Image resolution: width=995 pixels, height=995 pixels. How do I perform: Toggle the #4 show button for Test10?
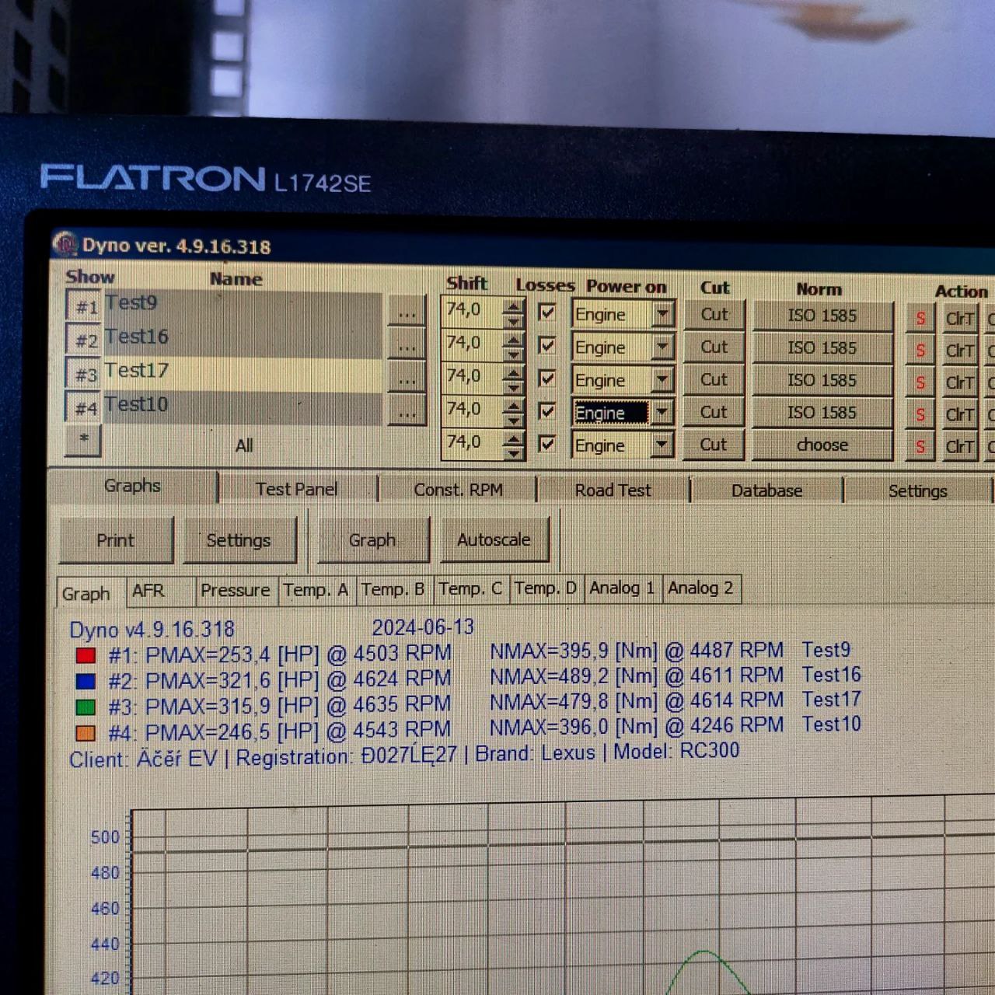(x=83, y=407)
